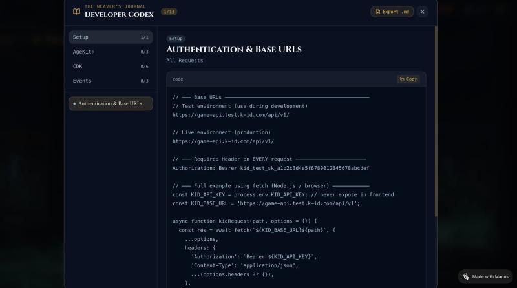
Task: Click the Setup tag above the title
Action: pos(175,39)
